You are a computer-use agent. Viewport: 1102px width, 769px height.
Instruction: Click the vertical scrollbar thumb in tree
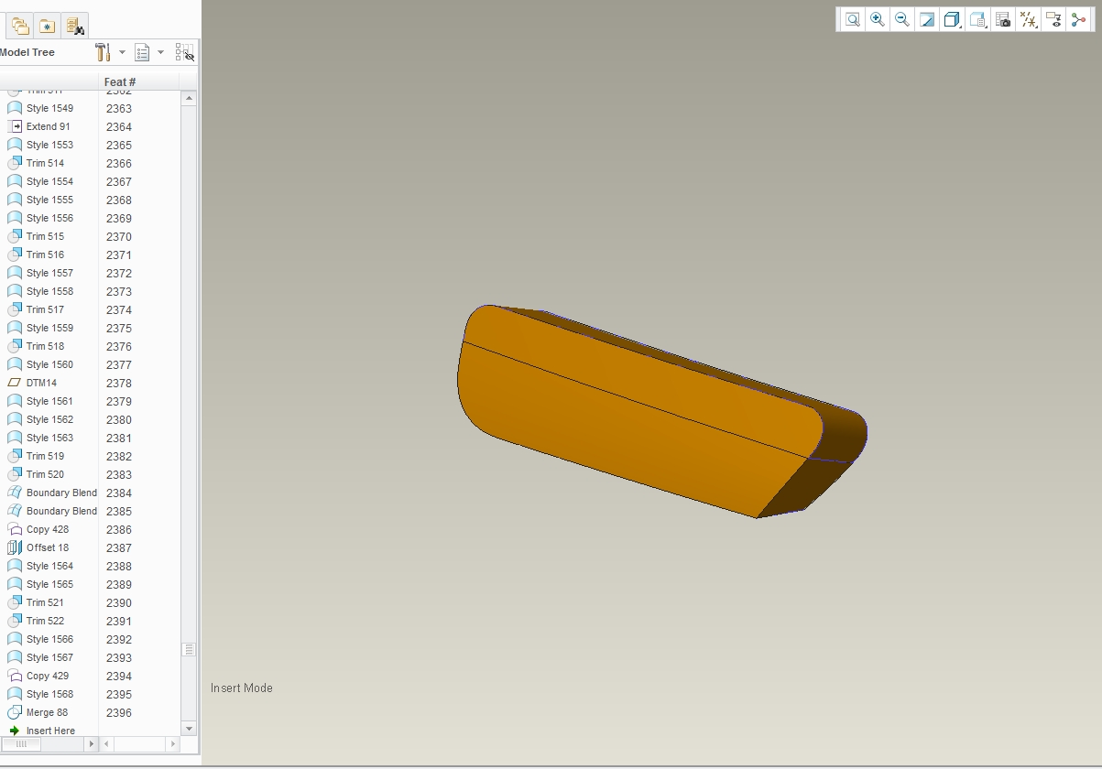(189, 649)
